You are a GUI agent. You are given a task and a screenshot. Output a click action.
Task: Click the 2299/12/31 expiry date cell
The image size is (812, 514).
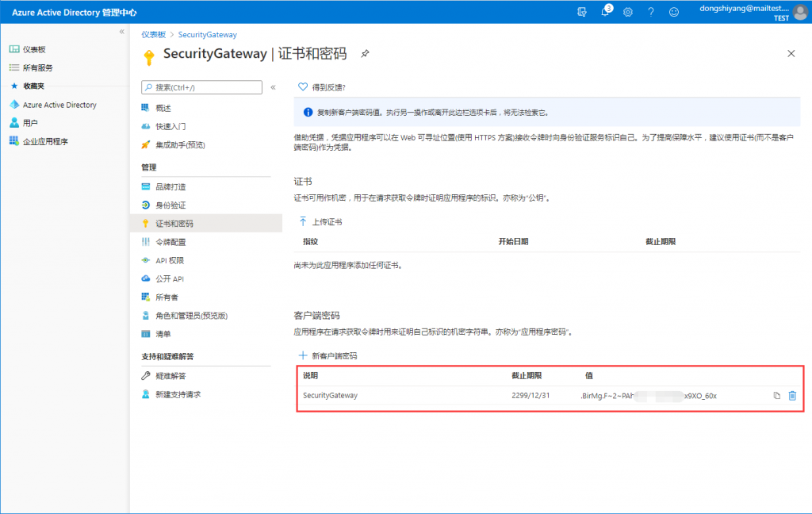coord(530,395)
